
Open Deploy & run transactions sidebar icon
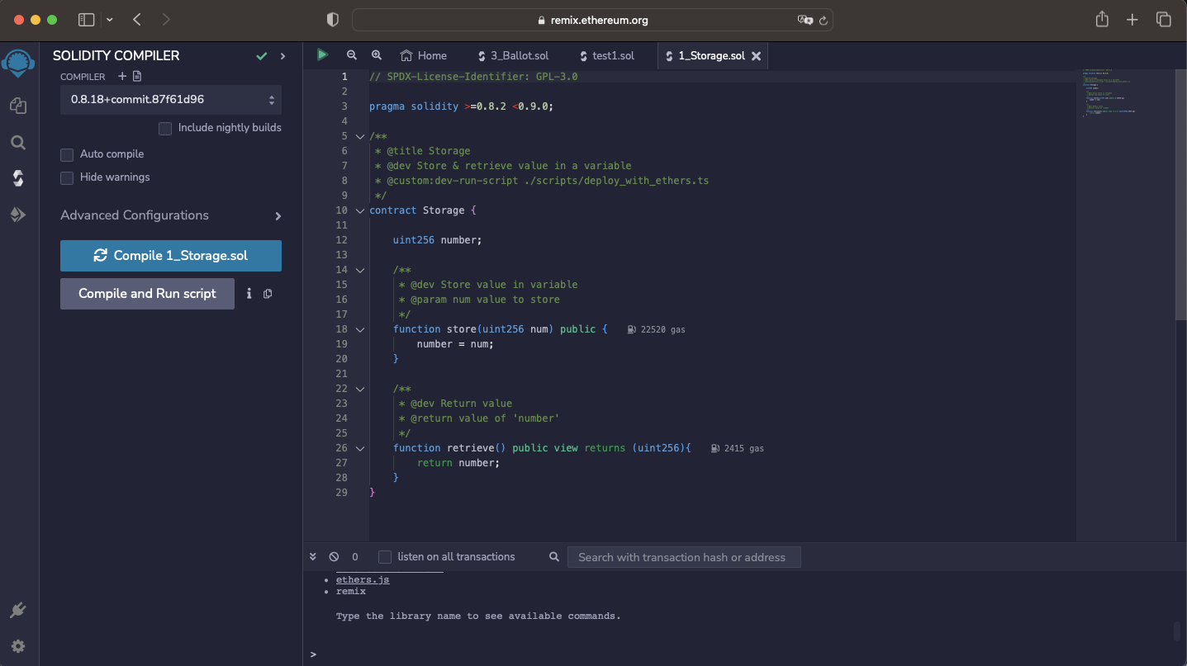(x=18, y=215)
